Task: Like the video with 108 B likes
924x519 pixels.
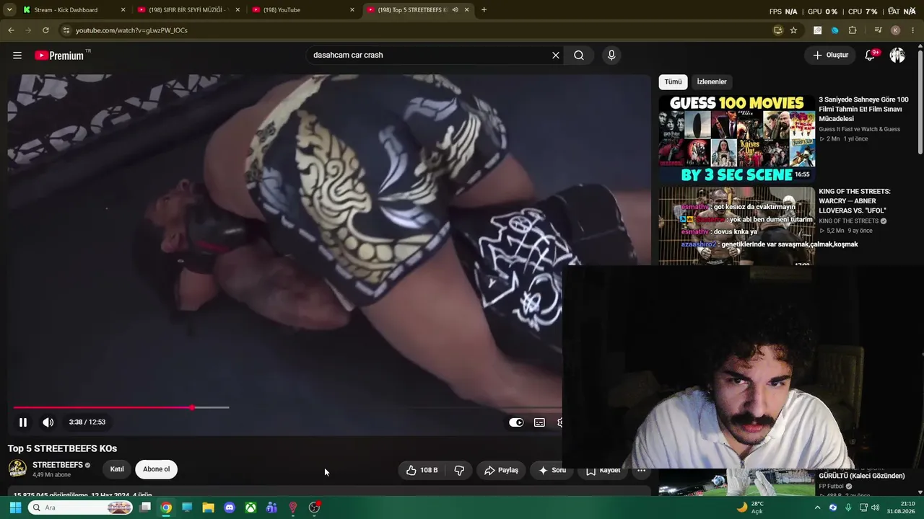Action: pos(422,470)
